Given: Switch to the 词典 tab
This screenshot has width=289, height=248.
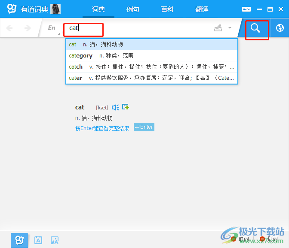Looking at the screenshot, I should [98, 9].
